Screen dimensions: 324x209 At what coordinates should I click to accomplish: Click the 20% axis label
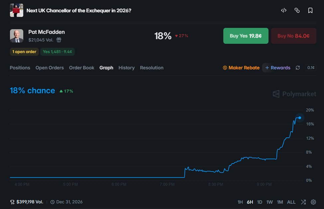click(310, 110)
